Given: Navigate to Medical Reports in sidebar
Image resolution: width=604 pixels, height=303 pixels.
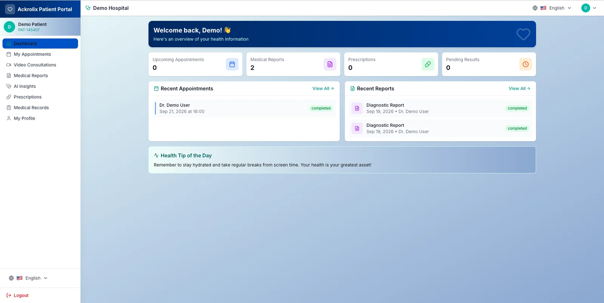Looking at the screenshot, I should (x=40, y=75).
